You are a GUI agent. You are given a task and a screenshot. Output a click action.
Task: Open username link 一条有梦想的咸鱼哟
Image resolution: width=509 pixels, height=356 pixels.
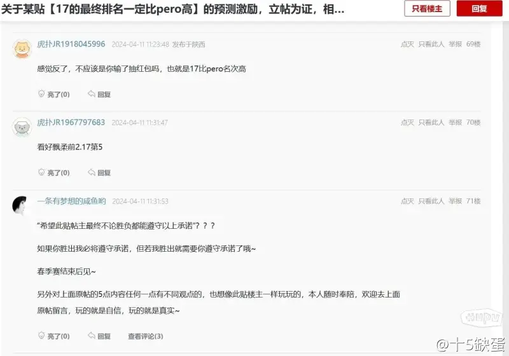click(x=71, y=201)
